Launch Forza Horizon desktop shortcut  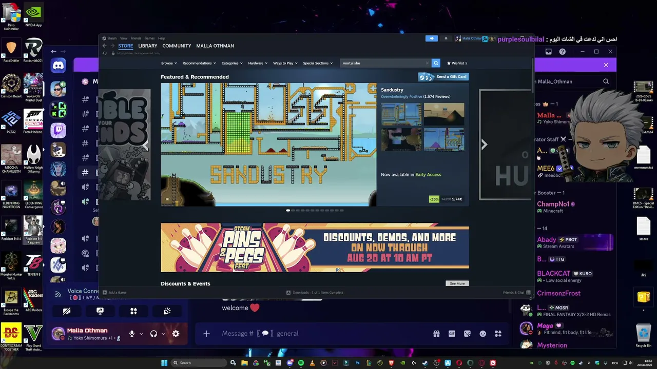pyautogui.click(x=33, y=122)
